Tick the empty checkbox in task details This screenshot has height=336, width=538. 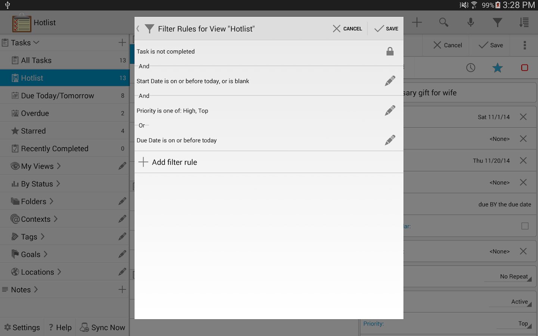coord(525,226)
